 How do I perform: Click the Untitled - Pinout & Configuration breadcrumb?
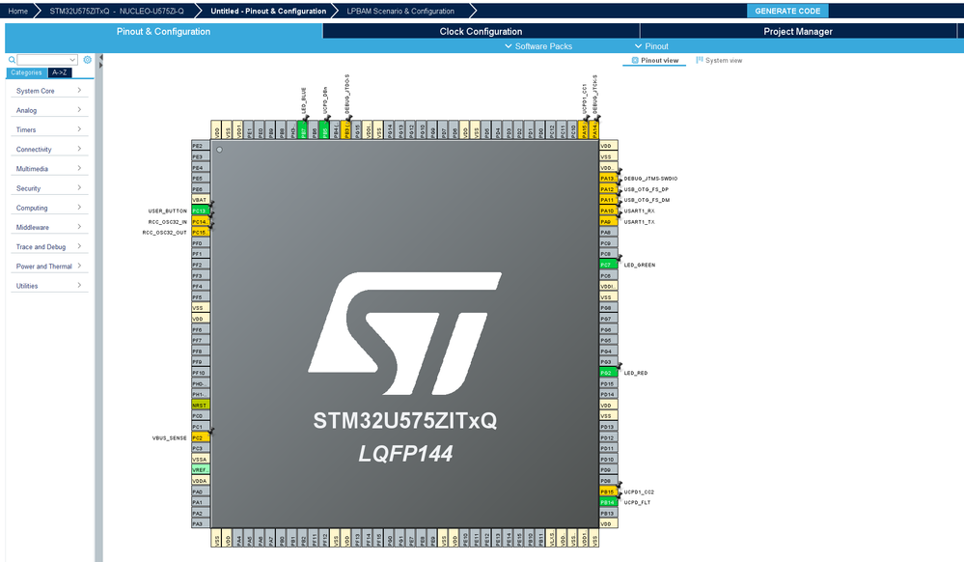[x=268, y=11]
